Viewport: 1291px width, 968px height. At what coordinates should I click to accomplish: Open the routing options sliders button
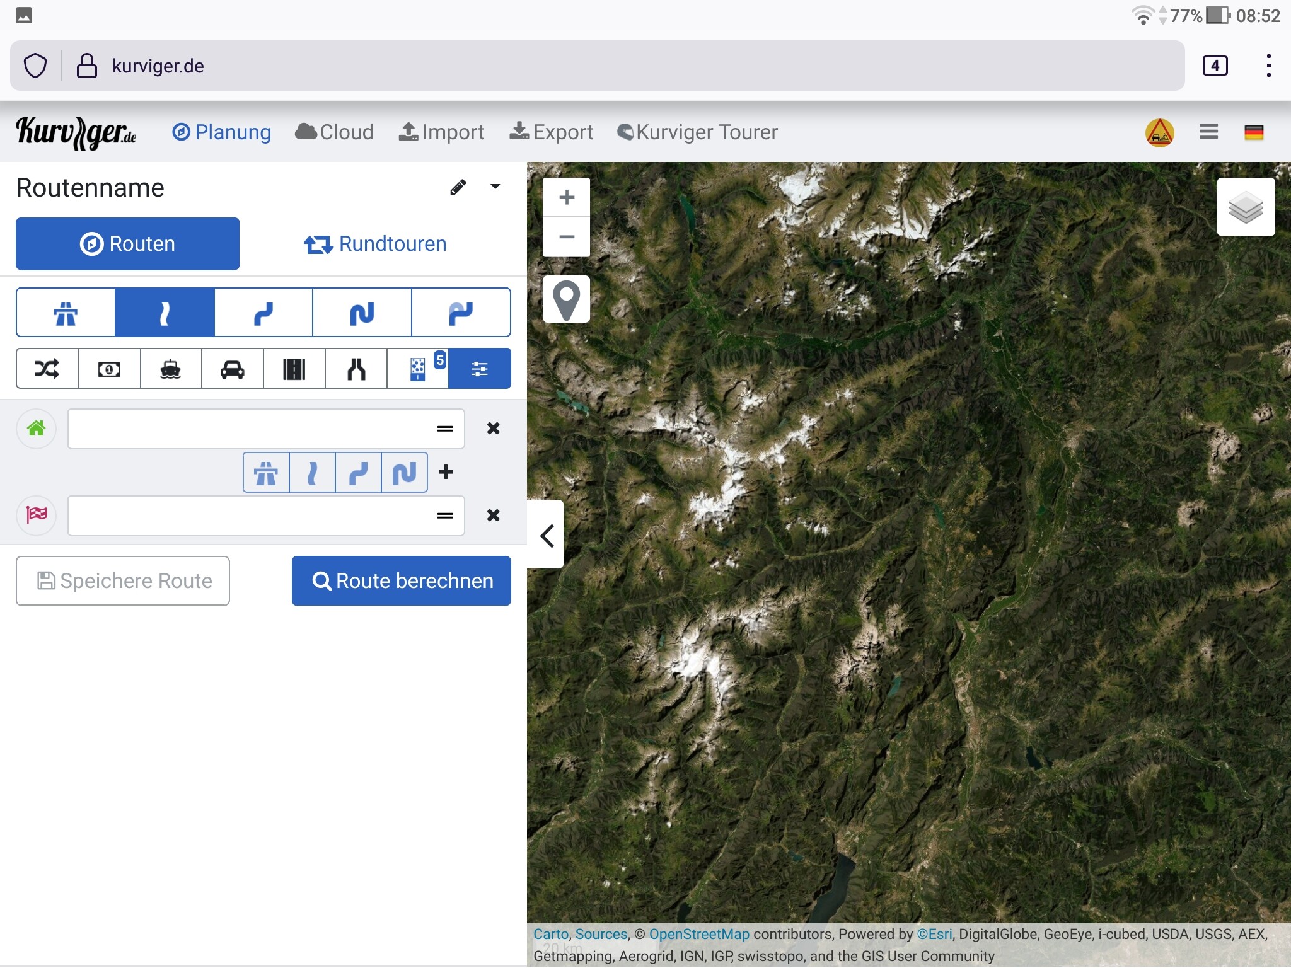click(x=480, y=369)
